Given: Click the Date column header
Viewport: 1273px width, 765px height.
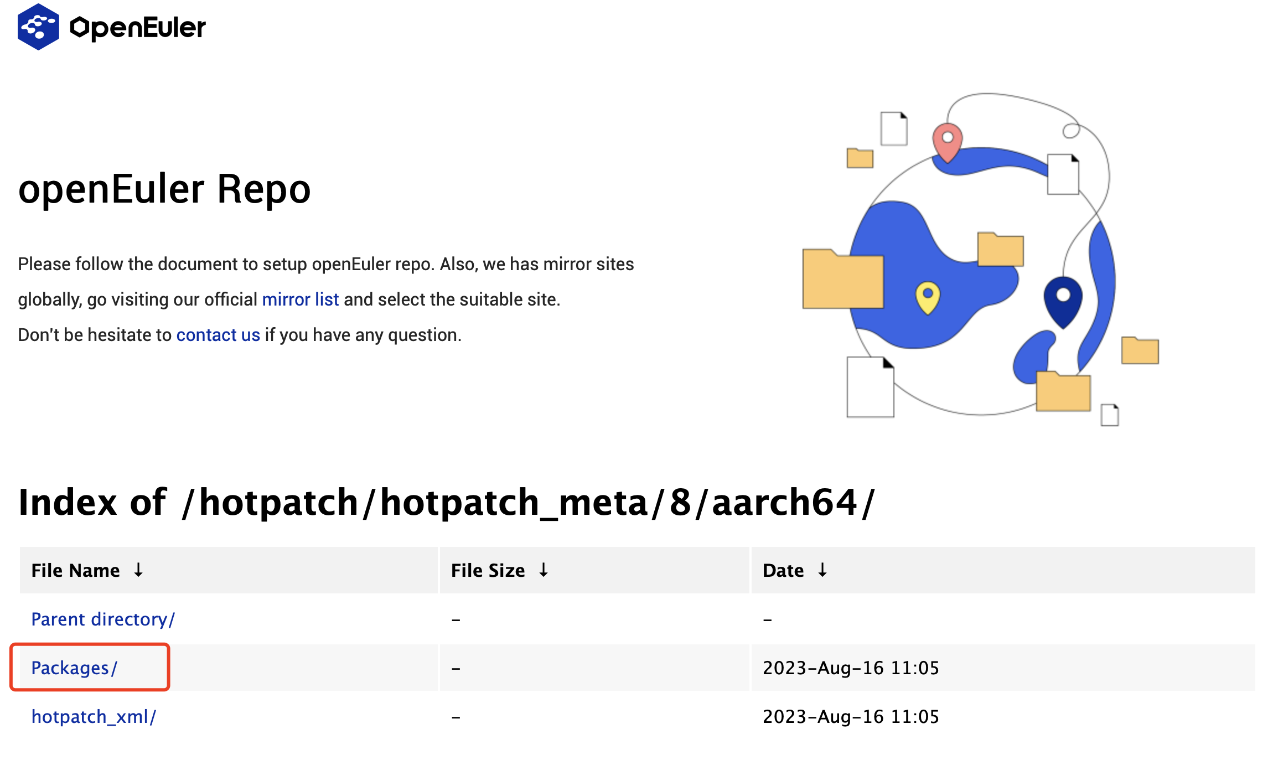Looking at the screenshot, I should pos(783,570).
